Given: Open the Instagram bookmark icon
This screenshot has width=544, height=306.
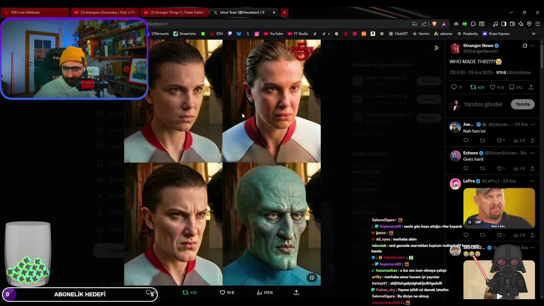Looking at the screenshot, I should tap(257, 34).
